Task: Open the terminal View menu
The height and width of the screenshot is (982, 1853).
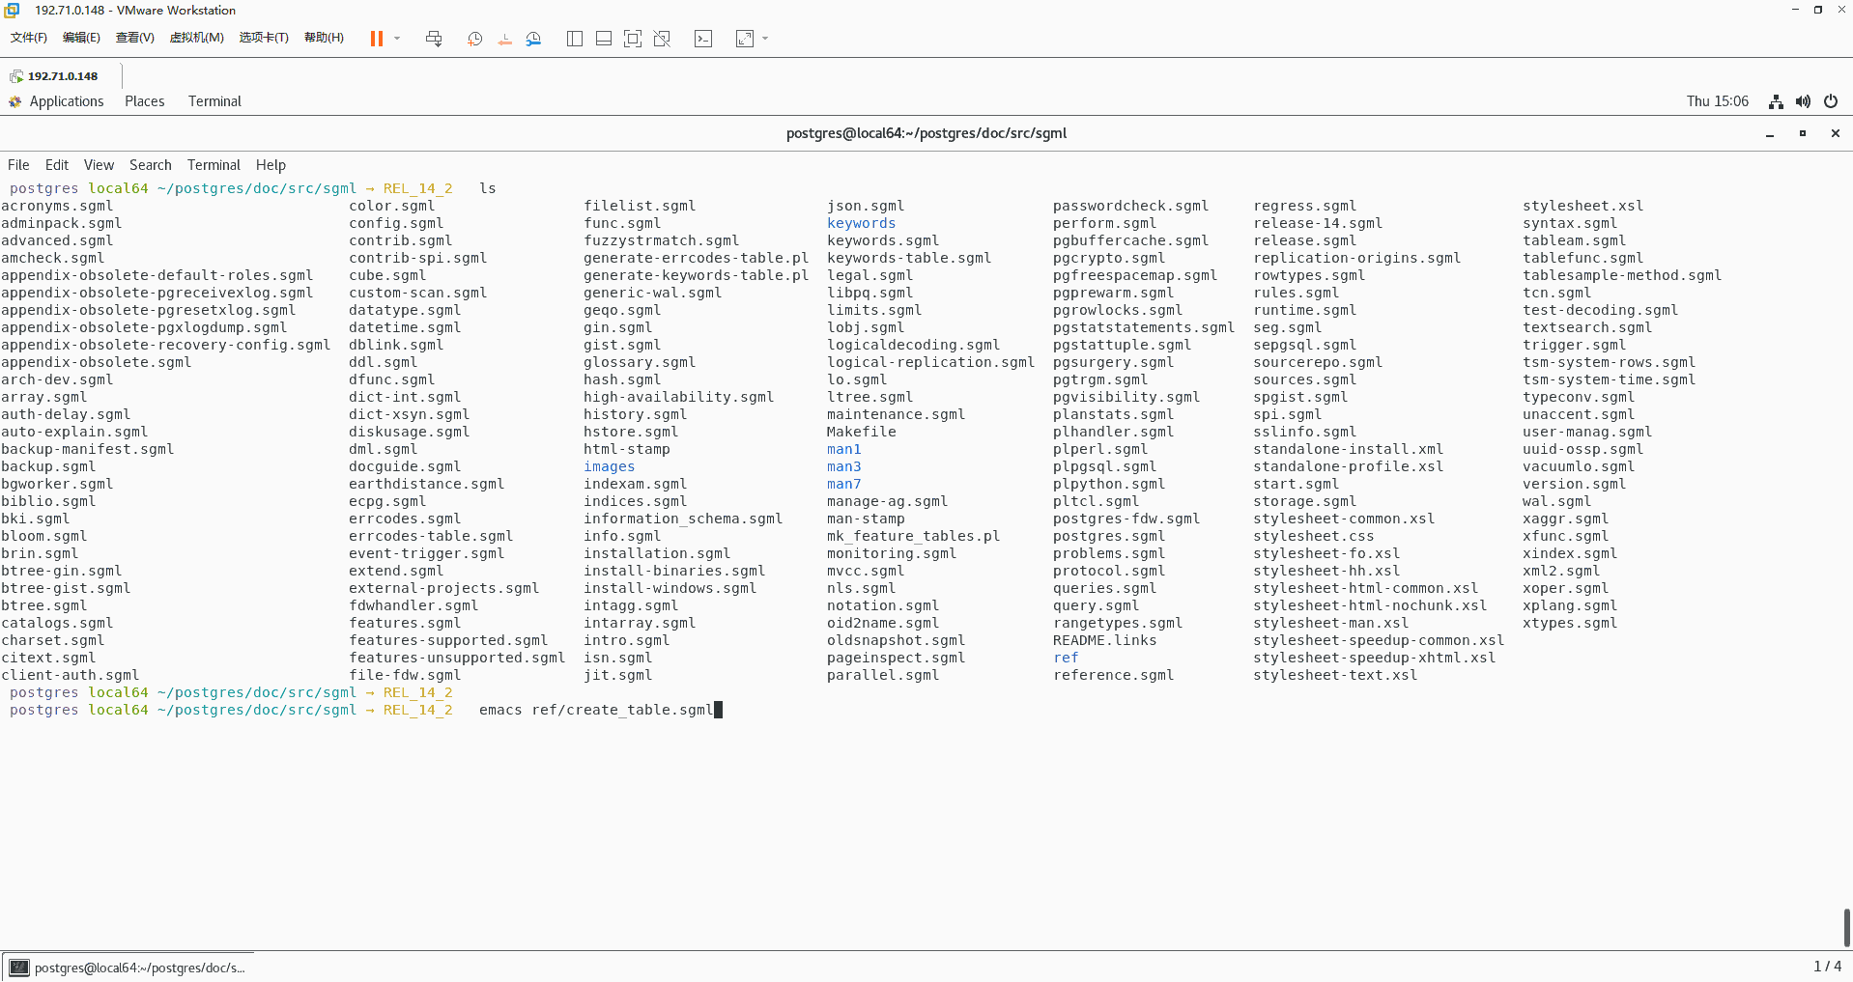Action: click(99, 165)
